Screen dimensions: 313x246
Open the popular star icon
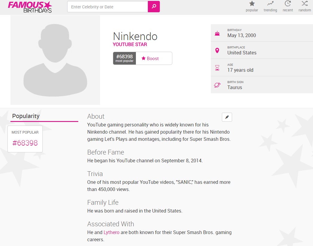[252, 3]
